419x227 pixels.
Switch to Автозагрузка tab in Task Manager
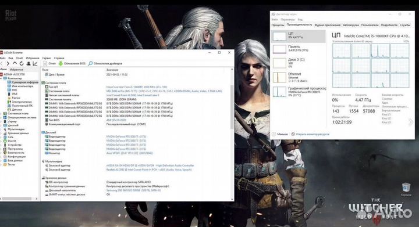tap(350, 25)
